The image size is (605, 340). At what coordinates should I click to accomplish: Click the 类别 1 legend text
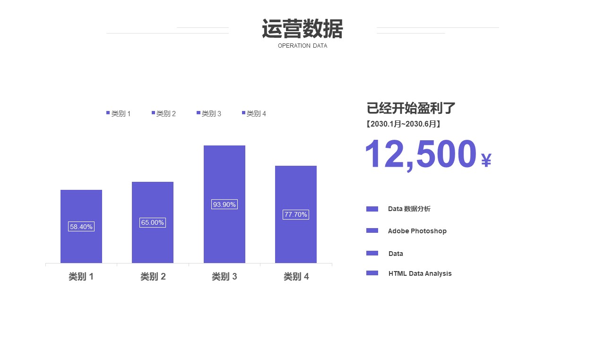pyautogui.click(x=121, y=114)
